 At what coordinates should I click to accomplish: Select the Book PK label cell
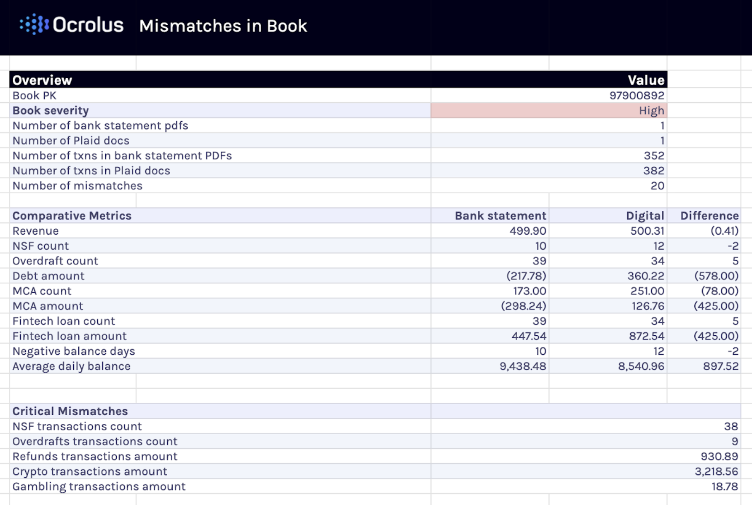[x=34, y=95]
